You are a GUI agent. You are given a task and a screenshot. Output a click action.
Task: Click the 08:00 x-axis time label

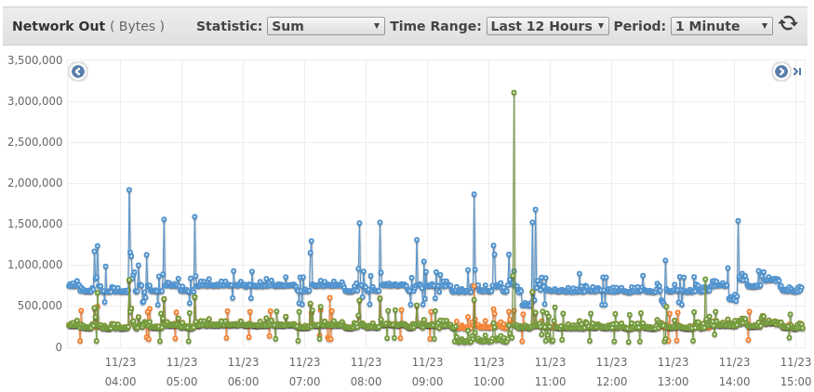(366, 382)
